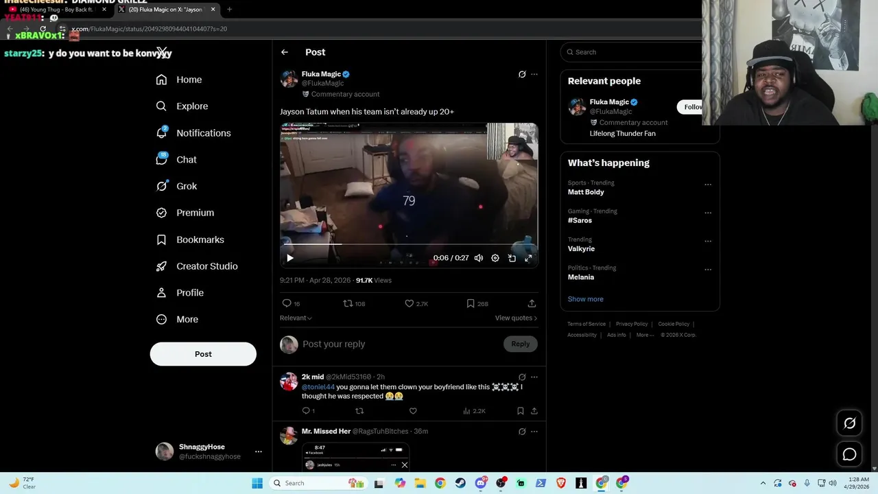Viewport: 878px width, 494px height.
Task: Share 2k mid's comment
Action: coord(534,411)
